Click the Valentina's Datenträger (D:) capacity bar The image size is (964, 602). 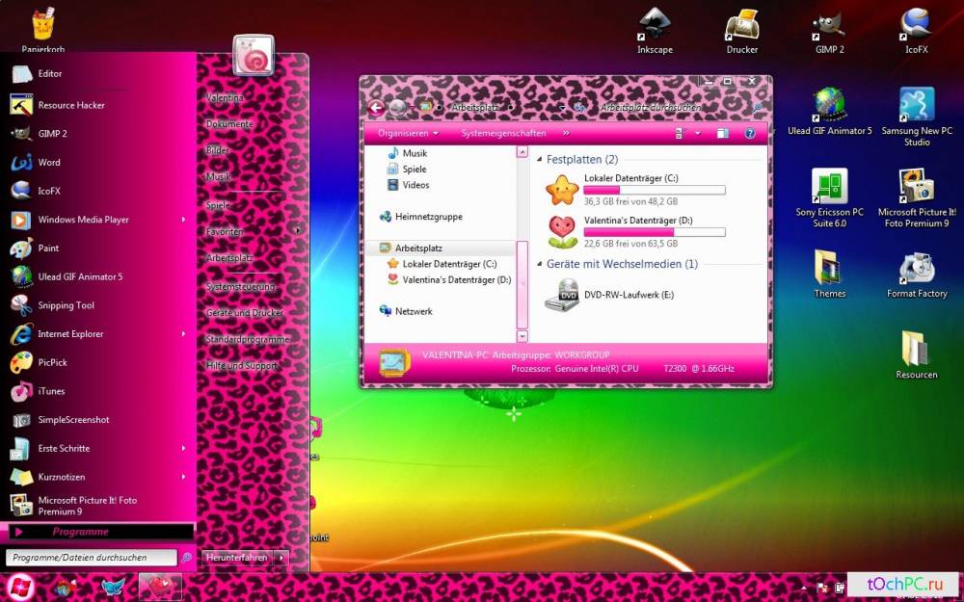point(655,232)
